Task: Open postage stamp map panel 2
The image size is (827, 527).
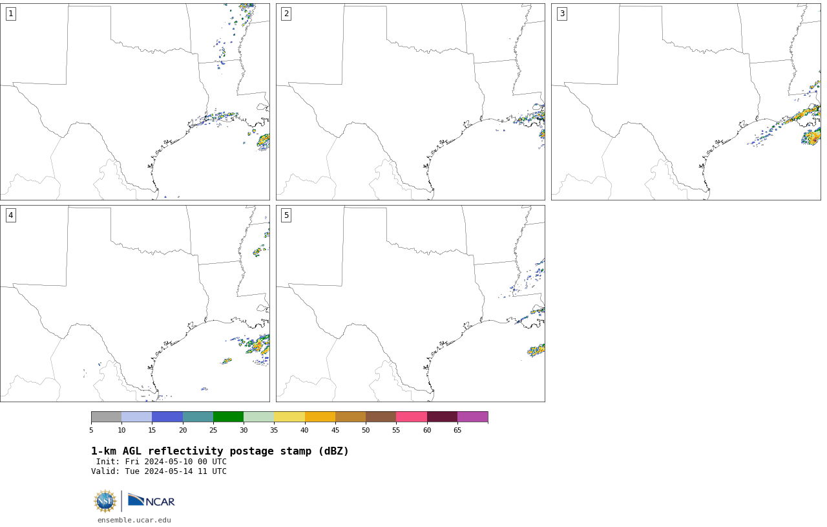Action: point(410,102)
